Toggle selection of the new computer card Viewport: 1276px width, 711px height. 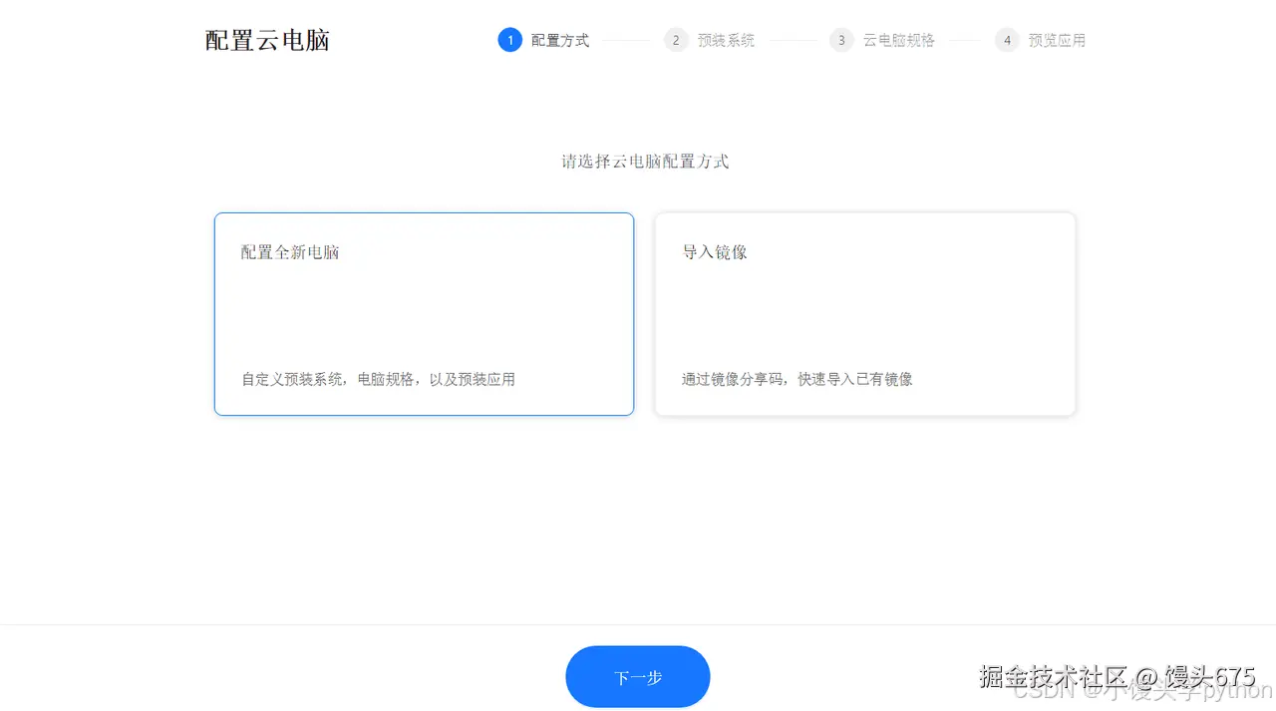(424, 314)
